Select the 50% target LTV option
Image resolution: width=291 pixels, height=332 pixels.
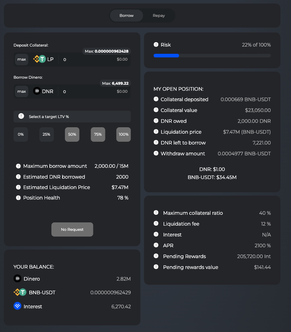pos(72,134)
